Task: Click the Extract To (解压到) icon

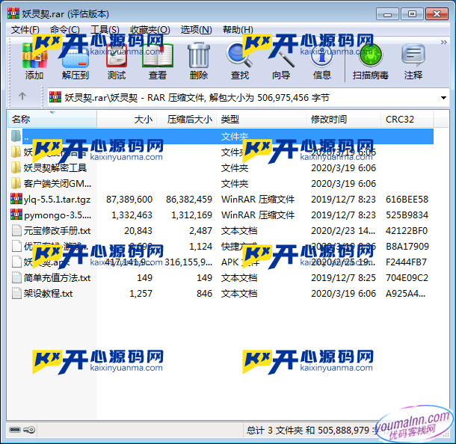Action: [75, 60]
